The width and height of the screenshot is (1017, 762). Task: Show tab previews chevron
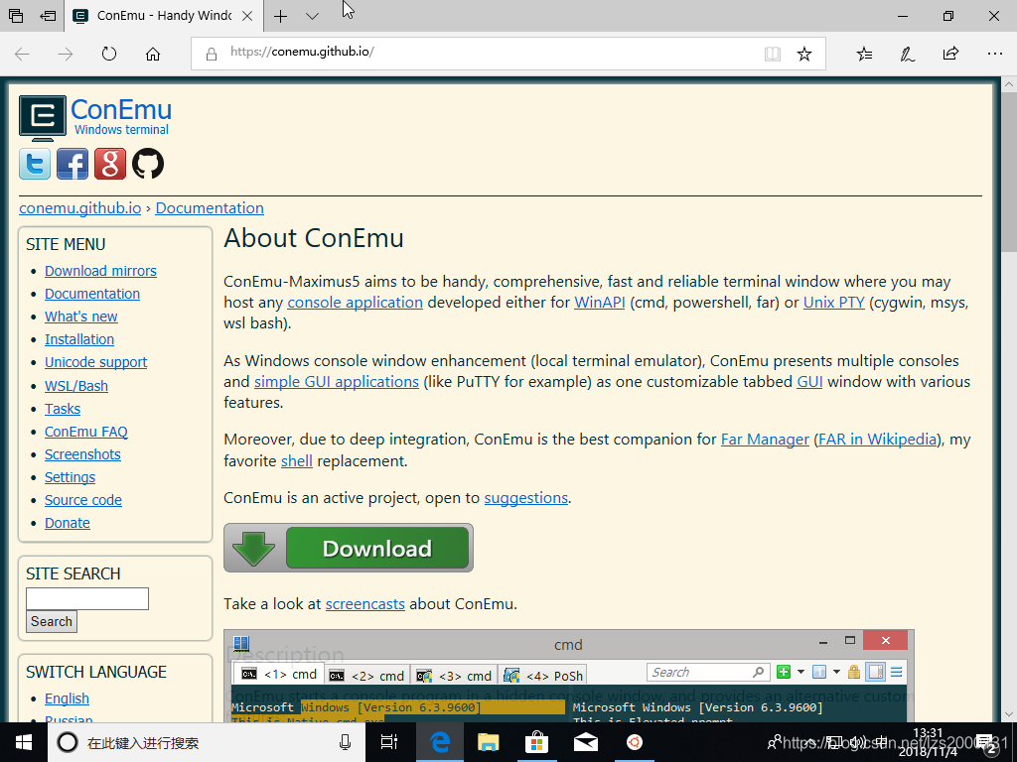click(312, 16)
